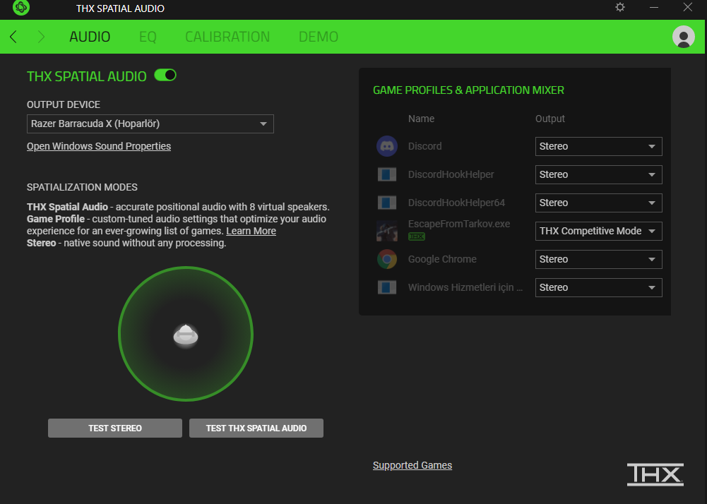The width and height of the screenshot is (707, 504).
Task: Click the Output column header
Action: click(x=549, y=119)
